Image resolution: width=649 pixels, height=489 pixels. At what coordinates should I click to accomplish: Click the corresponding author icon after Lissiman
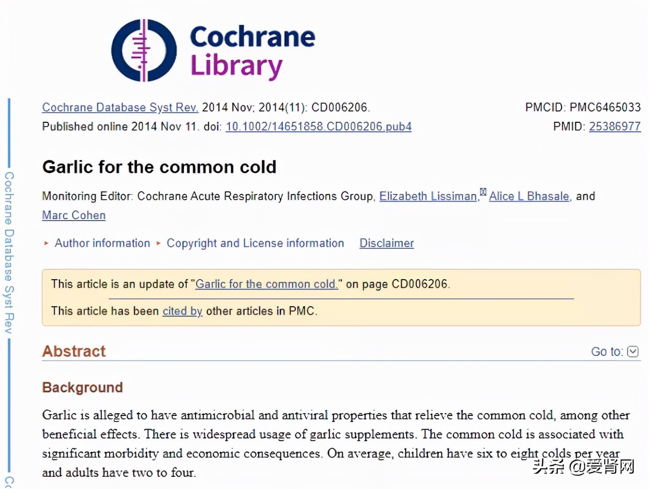[483, 192]
